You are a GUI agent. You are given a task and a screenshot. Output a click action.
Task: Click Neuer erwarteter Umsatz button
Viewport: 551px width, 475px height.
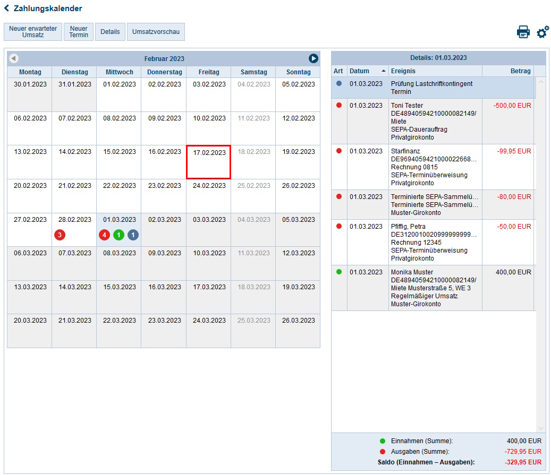click(33, 32)
